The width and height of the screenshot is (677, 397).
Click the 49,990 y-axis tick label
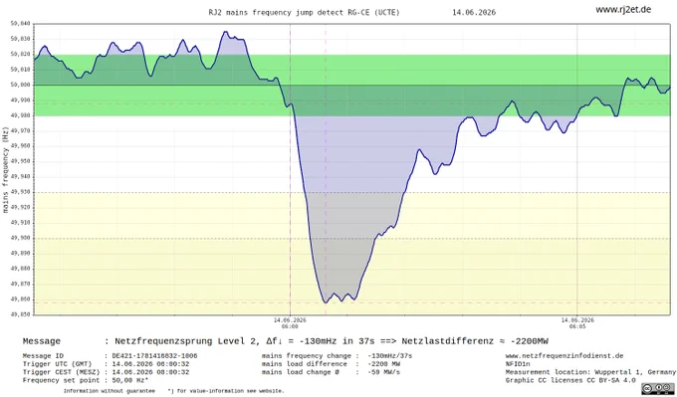(21, 100)
